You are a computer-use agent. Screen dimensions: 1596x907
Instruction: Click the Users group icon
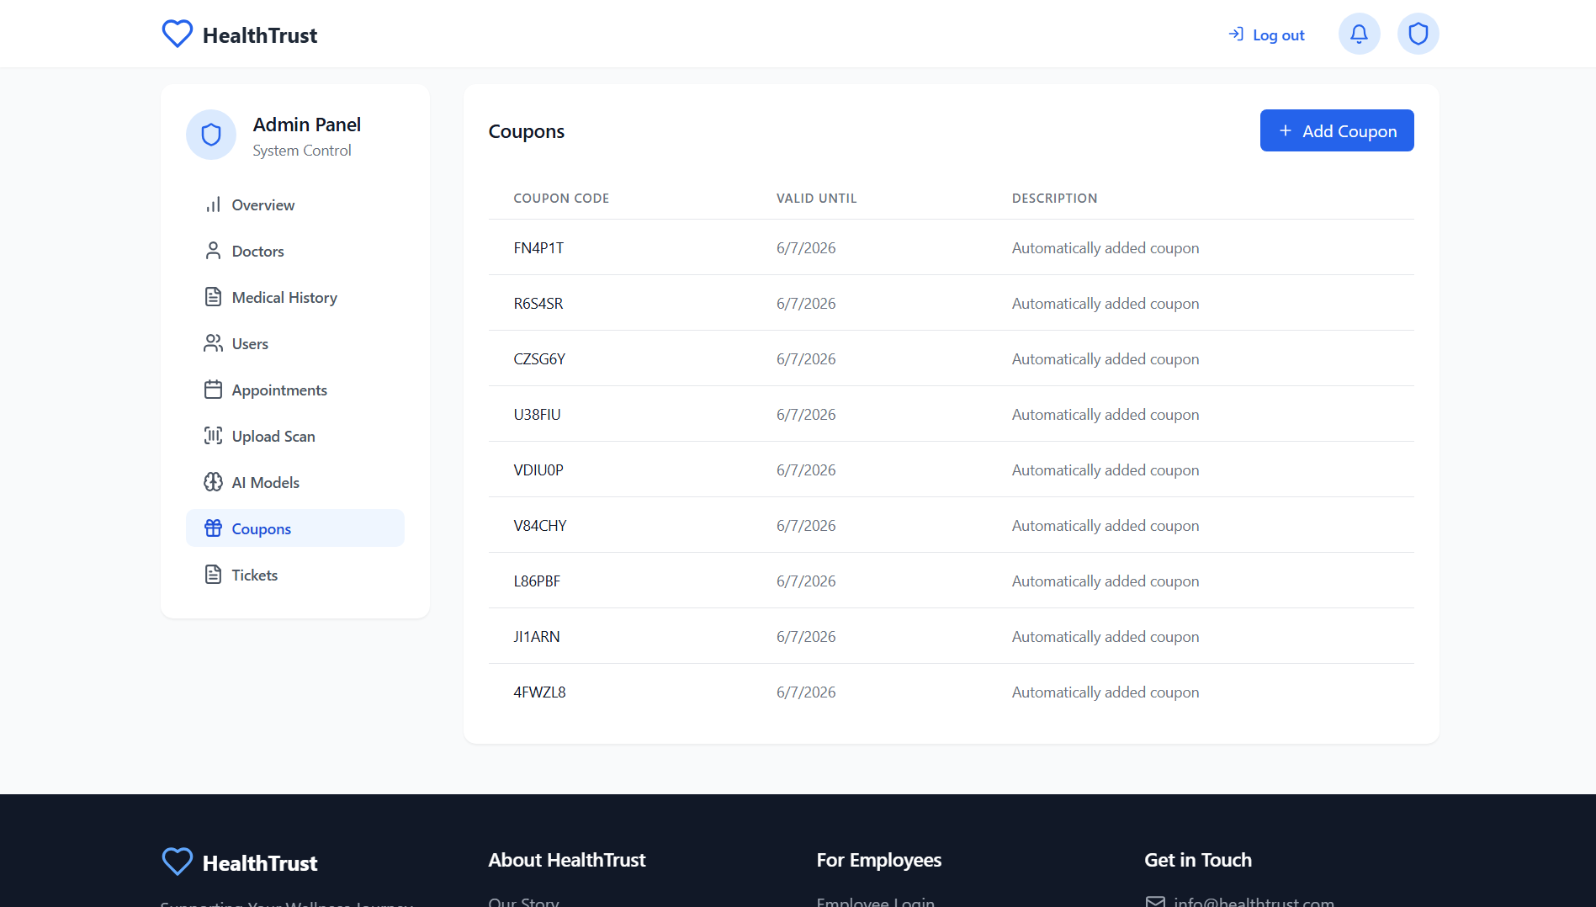click(213, 343)
